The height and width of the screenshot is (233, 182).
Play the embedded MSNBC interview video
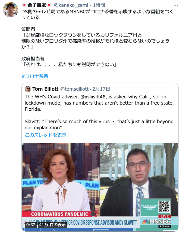coord(100,187)
